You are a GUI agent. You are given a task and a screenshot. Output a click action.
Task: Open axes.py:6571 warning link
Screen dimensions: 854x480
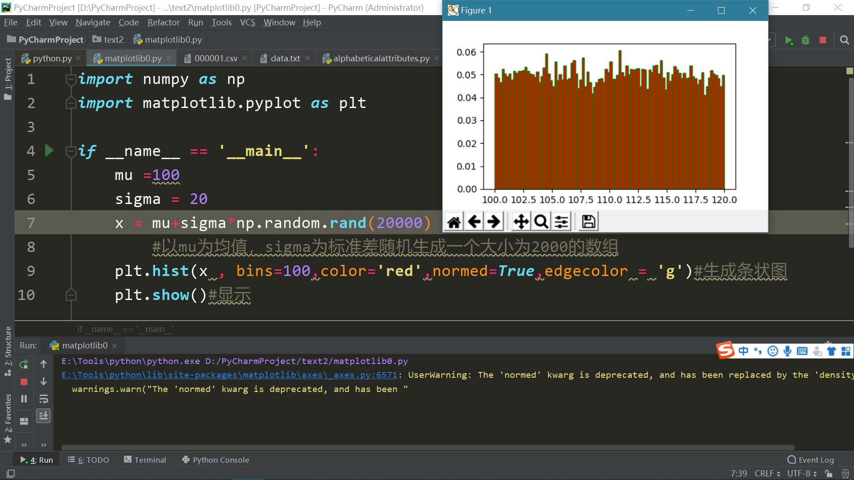click(x=229, y=375)
